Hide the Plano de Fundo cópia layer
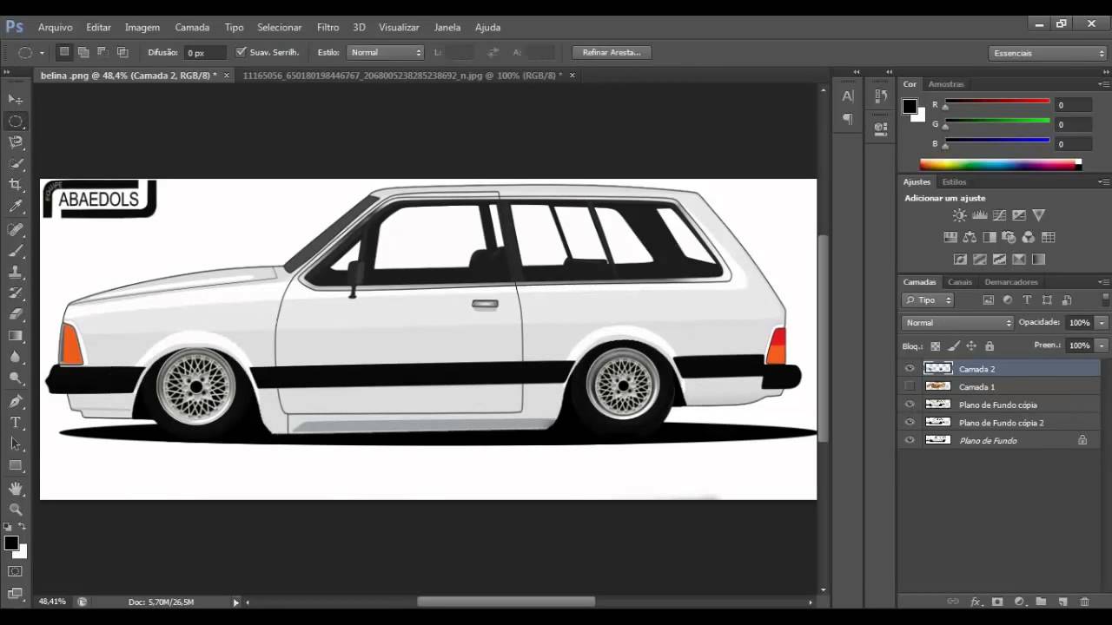Image resolution: width=1112 pixels, height=625 pixels. (x=910, y=405)
